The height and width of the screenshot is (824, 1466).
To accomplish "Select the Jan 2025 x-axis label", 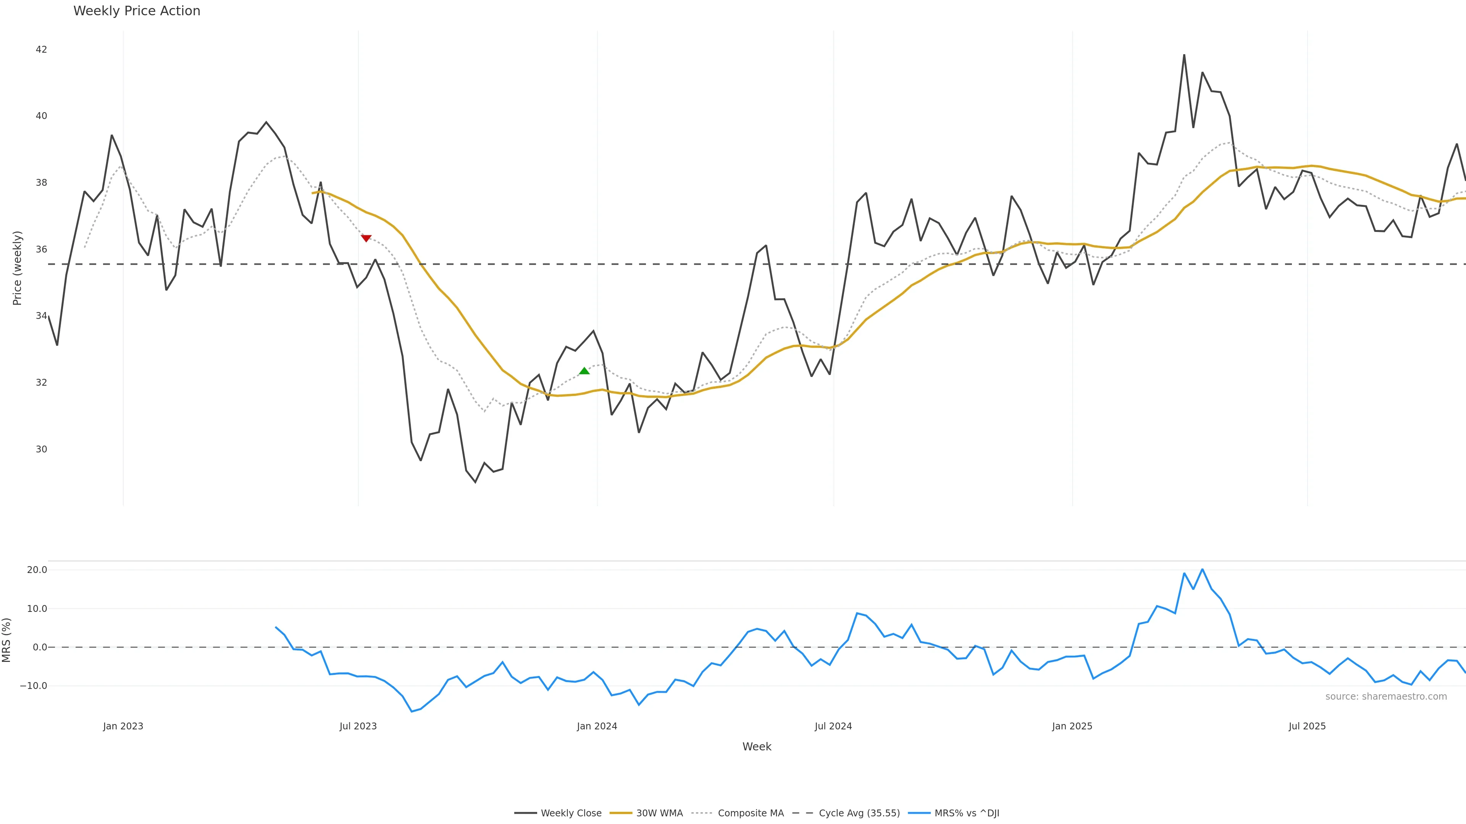I will (x=1072, y=726).
